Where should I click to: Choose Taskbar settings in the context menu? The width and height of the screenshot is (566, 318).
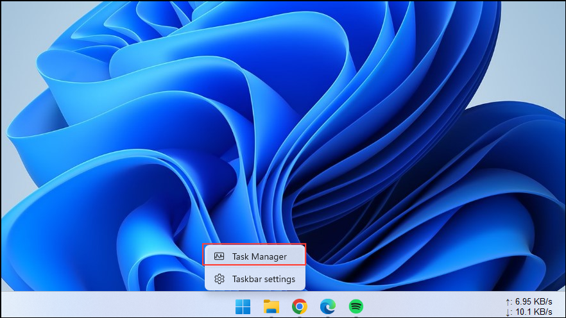pos(255,279)
